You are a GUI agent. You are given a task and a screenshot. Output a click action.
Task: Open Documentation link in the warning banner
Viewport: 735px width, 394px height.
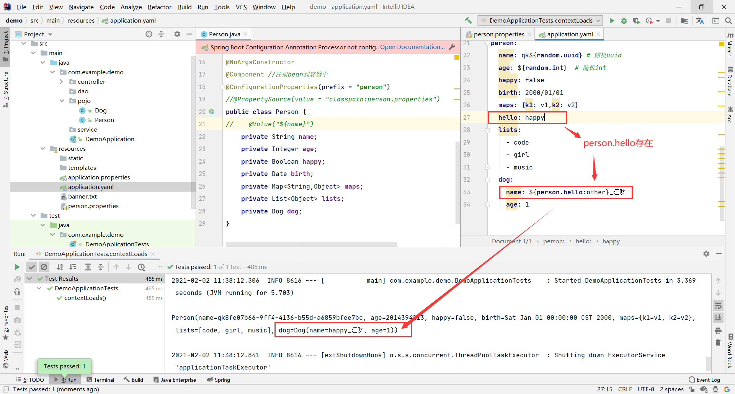click(412, 47)
